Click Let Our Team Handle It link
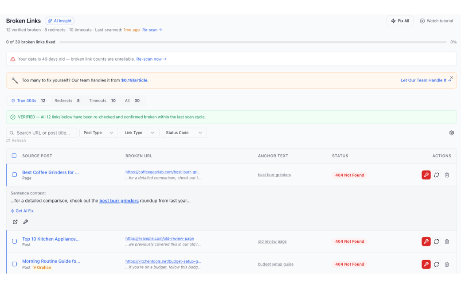Viewport: 461px width, 288px height. click(x=426, y=80)
